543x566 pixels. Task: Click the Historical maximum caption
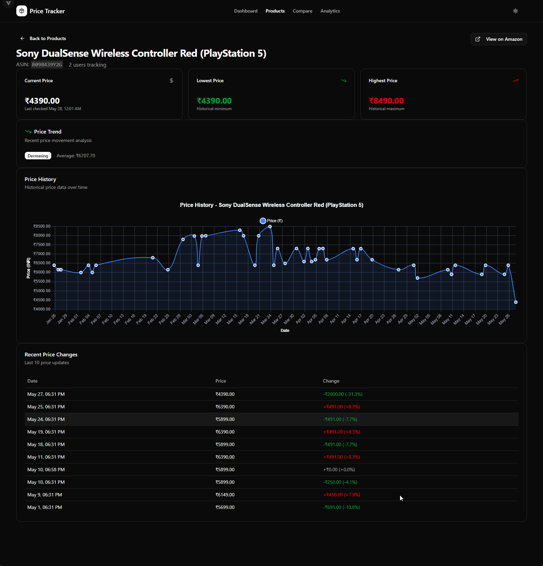[x=386, y=109]
